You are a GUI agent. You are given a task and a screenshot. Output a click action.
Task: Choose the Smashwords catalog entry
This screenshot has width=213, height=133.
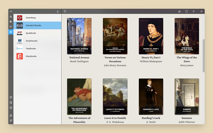click(x=37, y=41)
